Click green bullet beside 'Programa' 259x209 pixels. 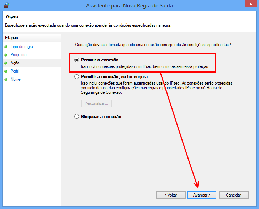[x=6, y=55]
